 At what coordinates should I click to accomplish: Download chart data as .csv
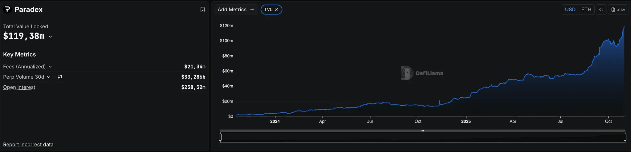coord(618,10)
